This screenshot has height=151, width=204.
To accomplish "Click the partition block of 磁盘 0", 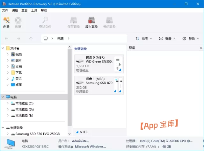I will [118, 64].
